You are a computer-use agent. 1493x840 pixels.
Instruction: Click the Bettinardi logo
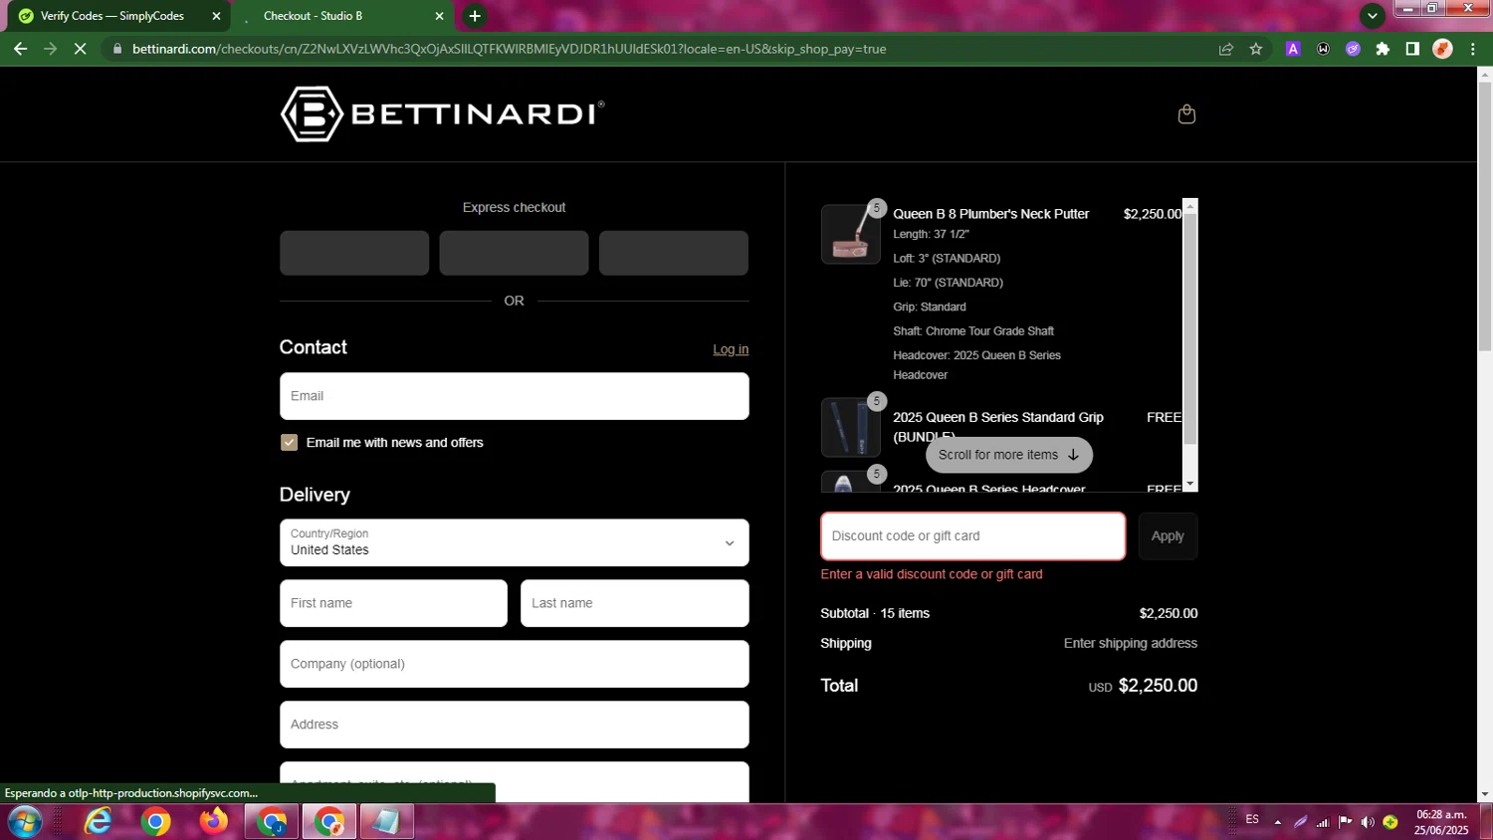click(442, 113)
